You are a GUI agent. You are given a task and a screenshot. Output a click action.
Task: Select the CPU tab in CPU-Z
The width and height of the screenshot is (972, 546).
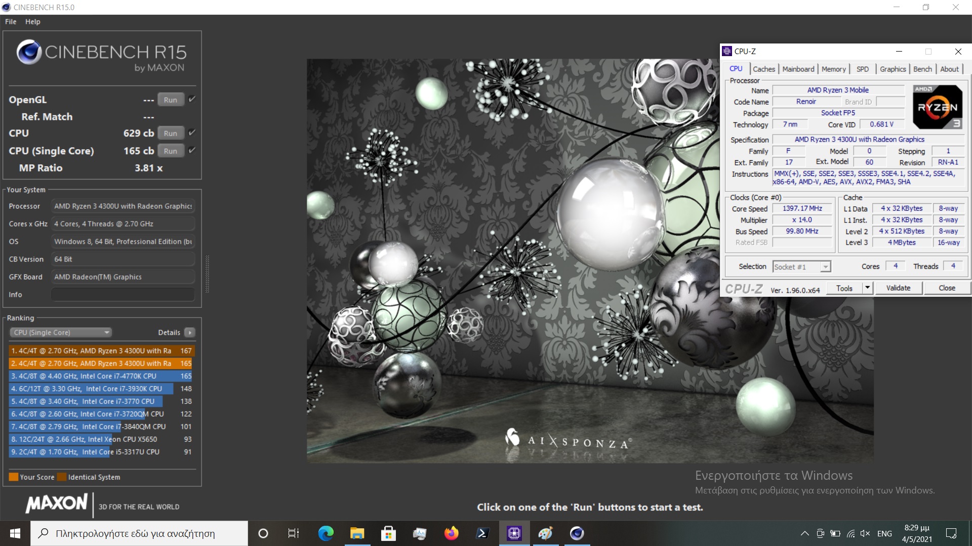click(736, 69)
